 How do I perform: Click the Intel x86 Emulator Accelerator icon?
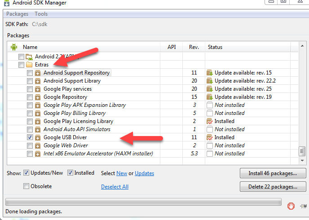[x=38, y=154]
